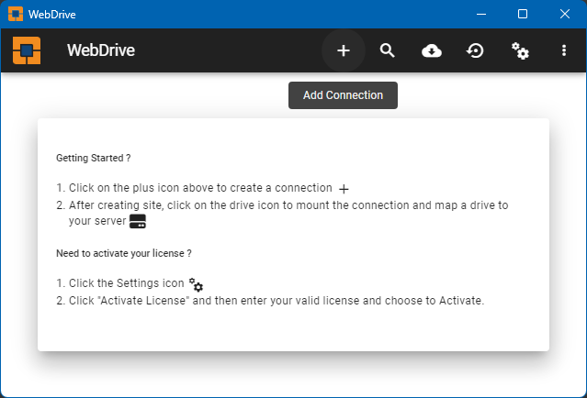Minimize the WebDrive window
This screenshot has height=398, width=587.
(x=480, y=14)
